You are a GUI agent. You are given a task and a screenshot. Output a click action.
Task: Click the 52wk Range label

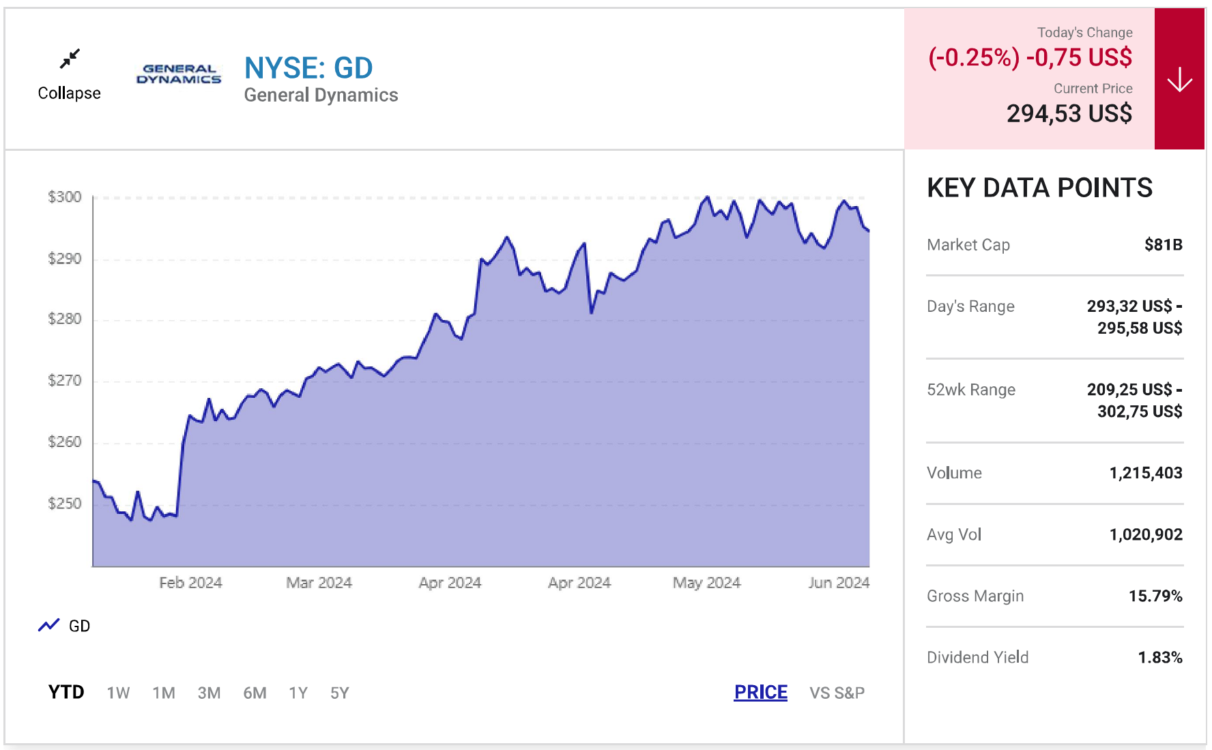click(x=971, y=390)
